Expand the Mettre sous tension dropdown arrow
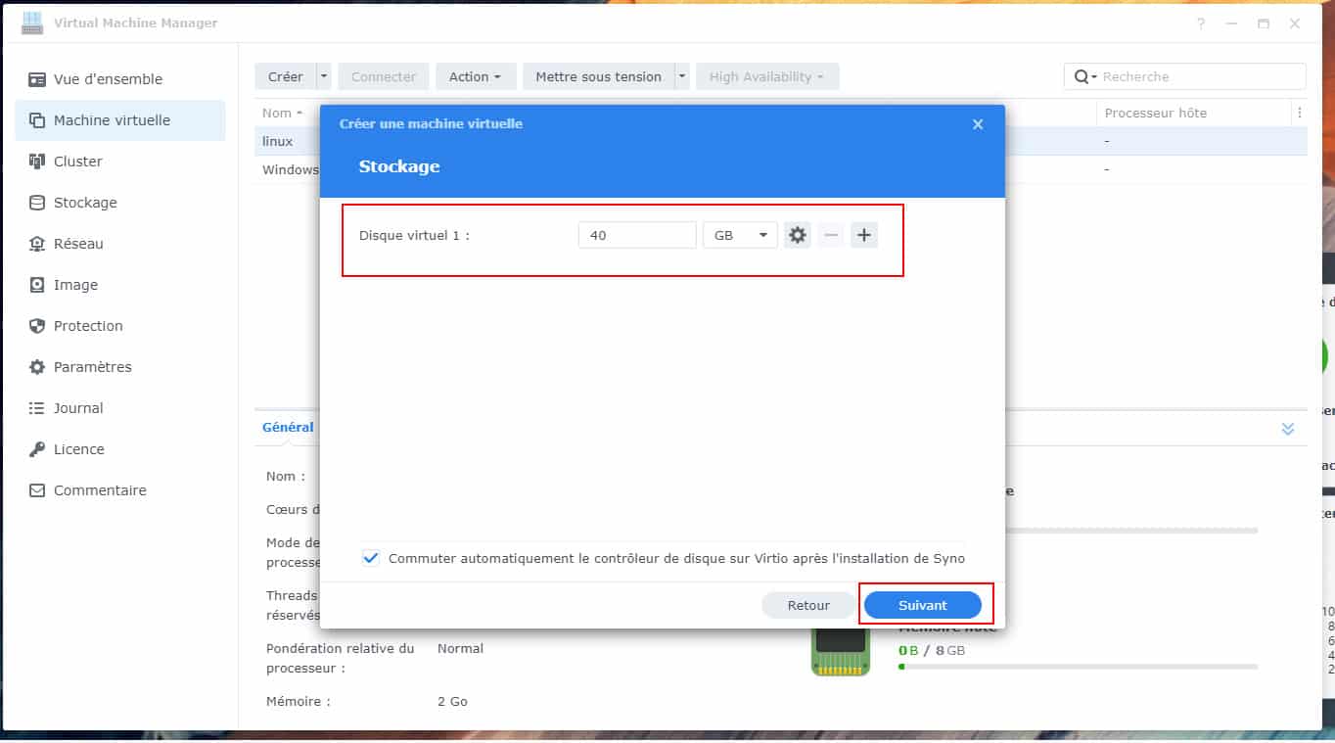Viewport: 1335px width, 743px height. tap(682, 76)
